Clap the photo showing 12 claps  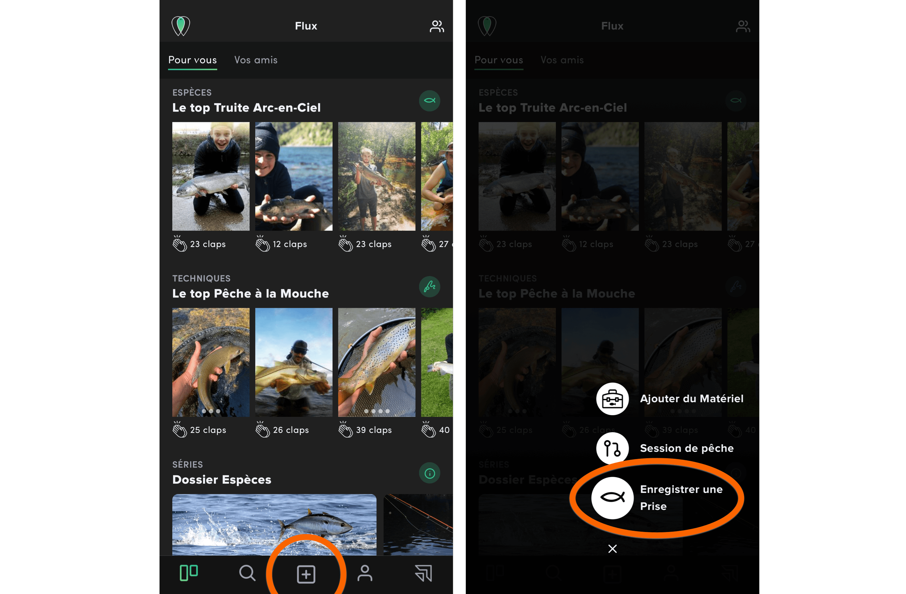click(x=263, y=244)
